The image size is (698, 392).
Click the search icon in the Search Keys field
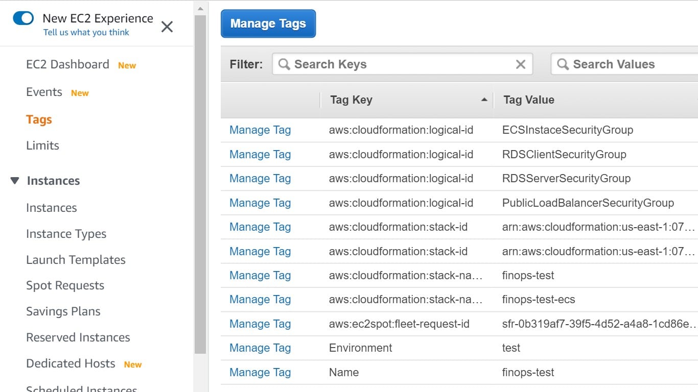tap(284, 64)
